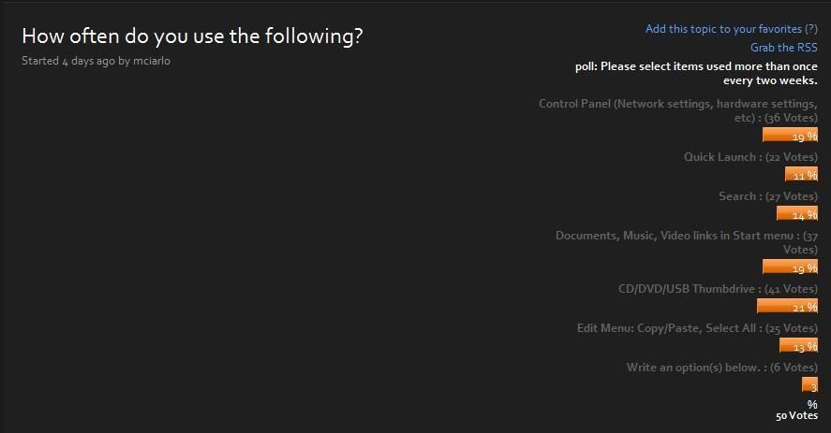
Task: Click the Quick Launch 11% result bar
Action: 801,174
